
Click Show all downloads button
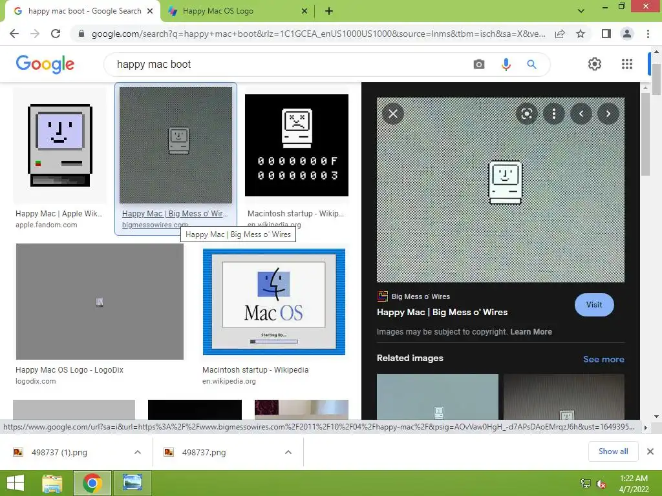(x=613, y=451)
